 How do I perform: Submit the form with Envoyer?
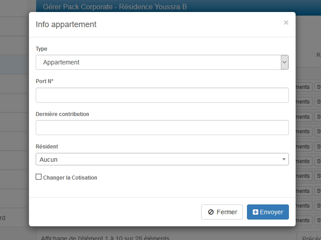[268, 212]
